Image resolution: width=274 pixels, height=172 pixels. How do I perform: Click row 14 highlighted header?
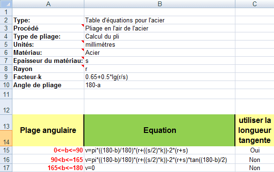tap(6, 138)
